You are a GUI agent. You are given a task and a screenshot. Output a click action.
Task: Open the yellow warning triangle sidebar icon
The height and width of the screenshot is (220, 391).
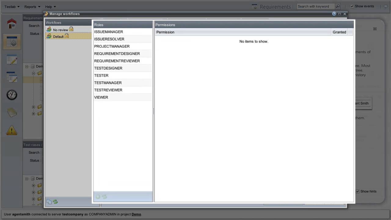click(x=12, y=130)
